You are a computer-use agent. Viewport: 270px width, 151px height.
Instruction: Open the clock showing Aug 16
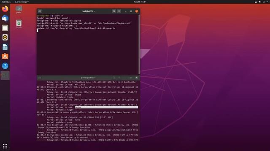[140, 2]
